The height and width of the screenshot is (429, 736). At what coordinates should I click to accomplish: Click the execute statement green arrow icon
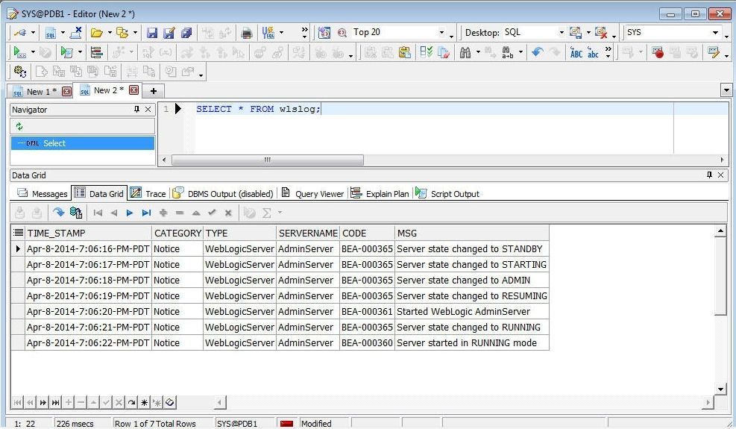(19, 52)
